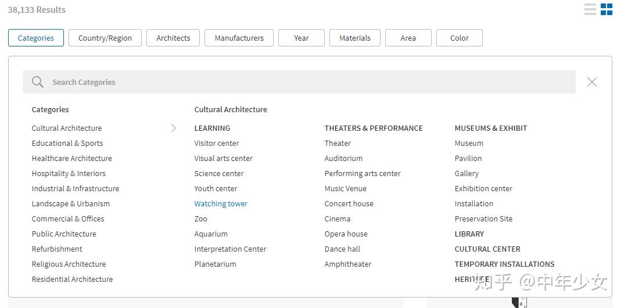The width and height of the screenshot is (624, 308).
Task: Click the Area filter button
Action: [x=408, y=38]
